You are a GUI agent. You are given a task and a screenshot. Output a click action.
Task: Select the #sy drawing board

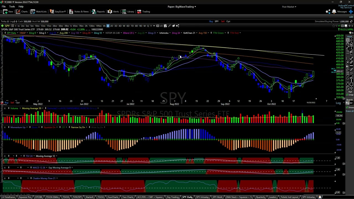347,103
